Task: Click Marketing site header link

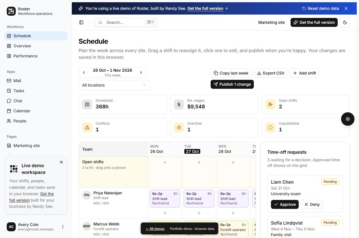Action: [x=271, y=22]
